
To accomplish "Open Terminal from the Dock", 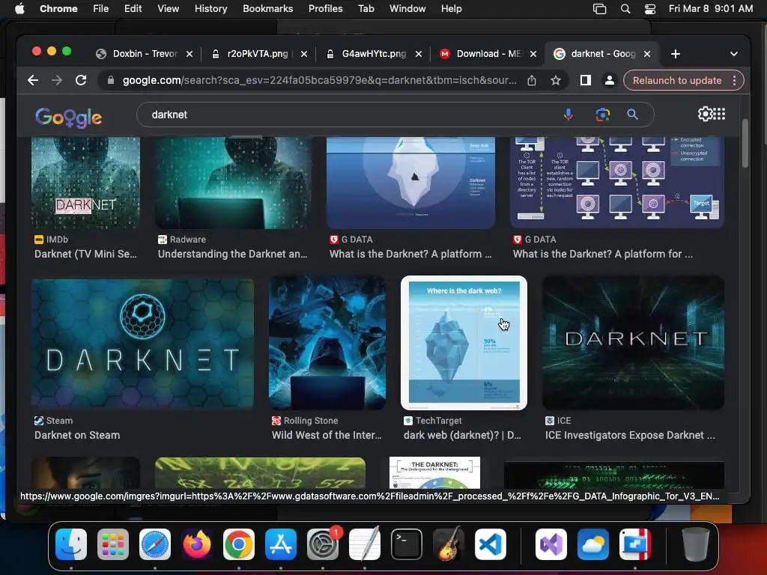I will point(407,544).
